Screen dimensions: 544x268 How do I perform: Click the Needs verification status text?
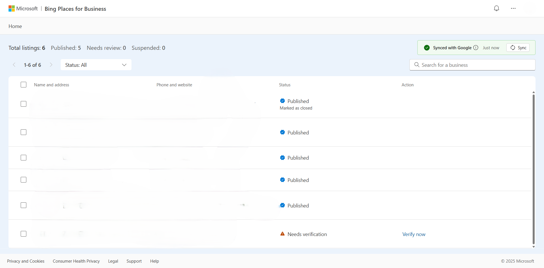point(307,234)
